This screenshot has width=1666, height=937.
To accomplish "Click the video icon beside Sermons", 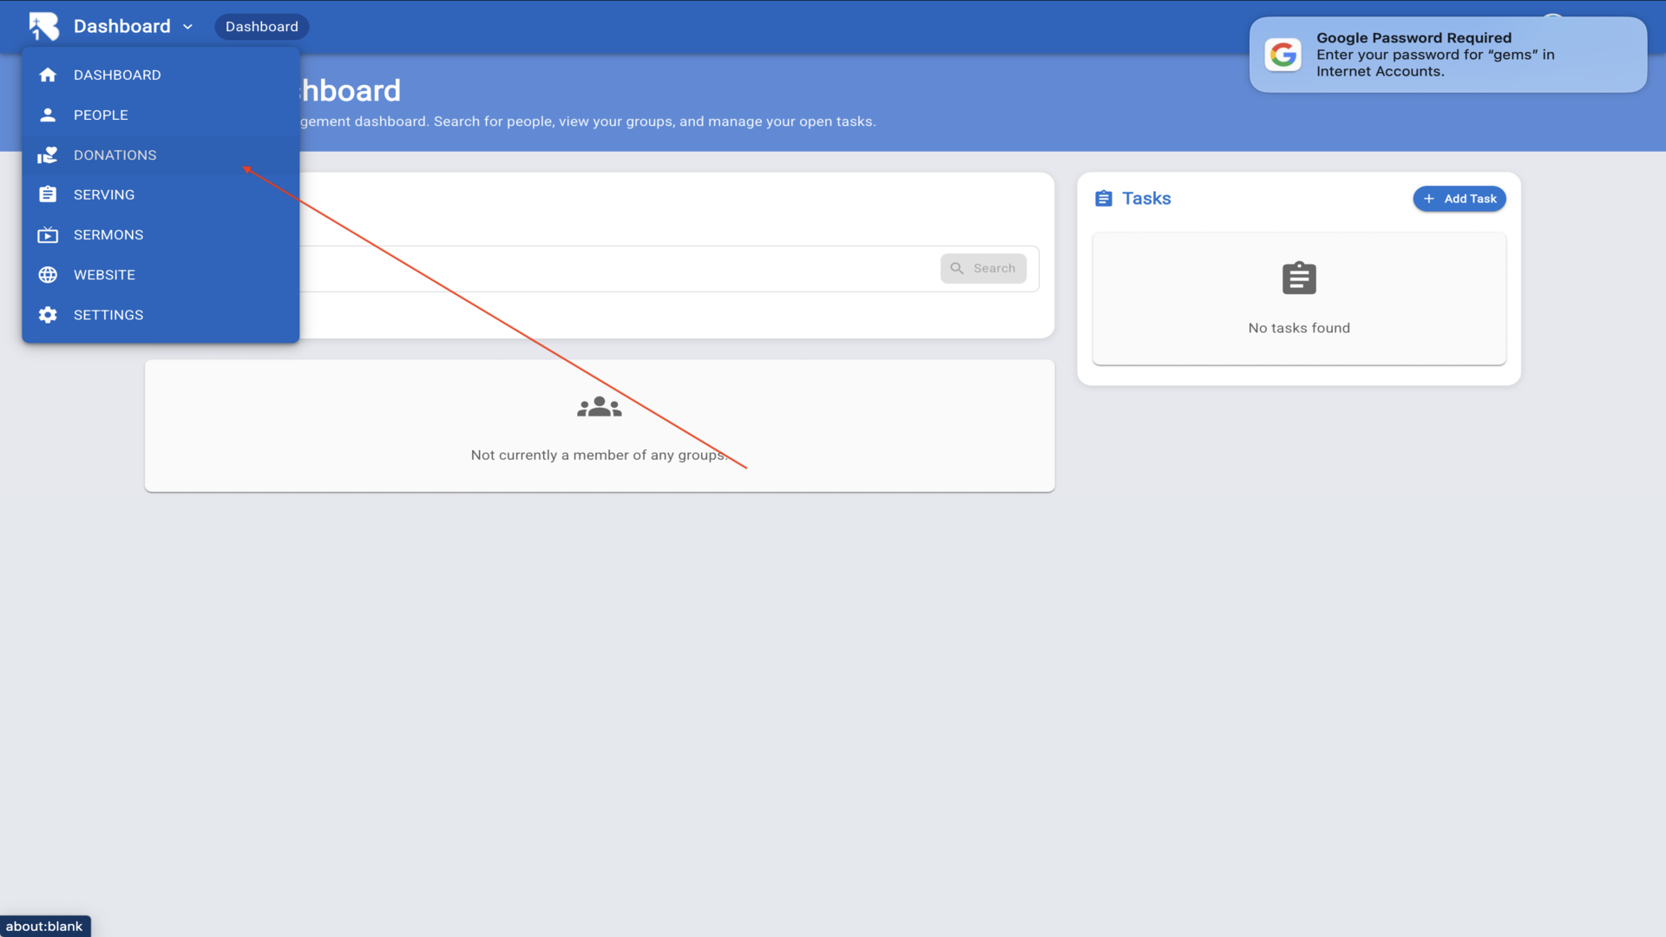I will point(48,235).
